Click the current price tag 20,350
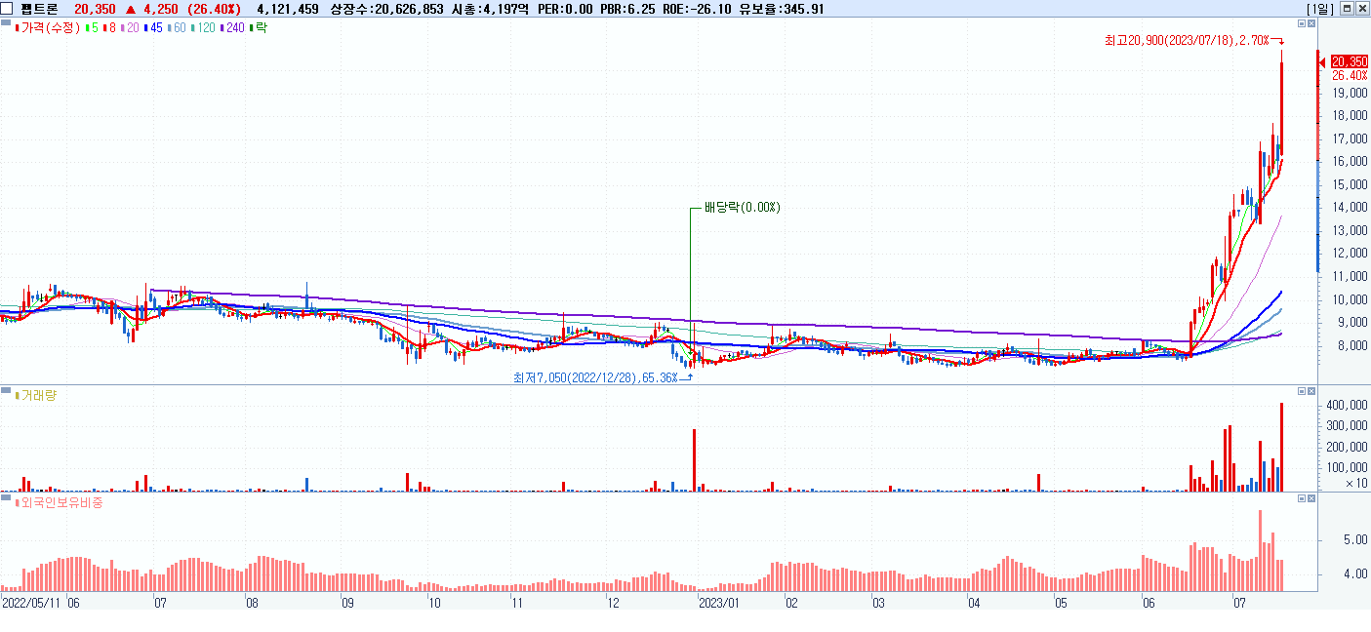This screenshot has width=1371, height=632. 1349,60
